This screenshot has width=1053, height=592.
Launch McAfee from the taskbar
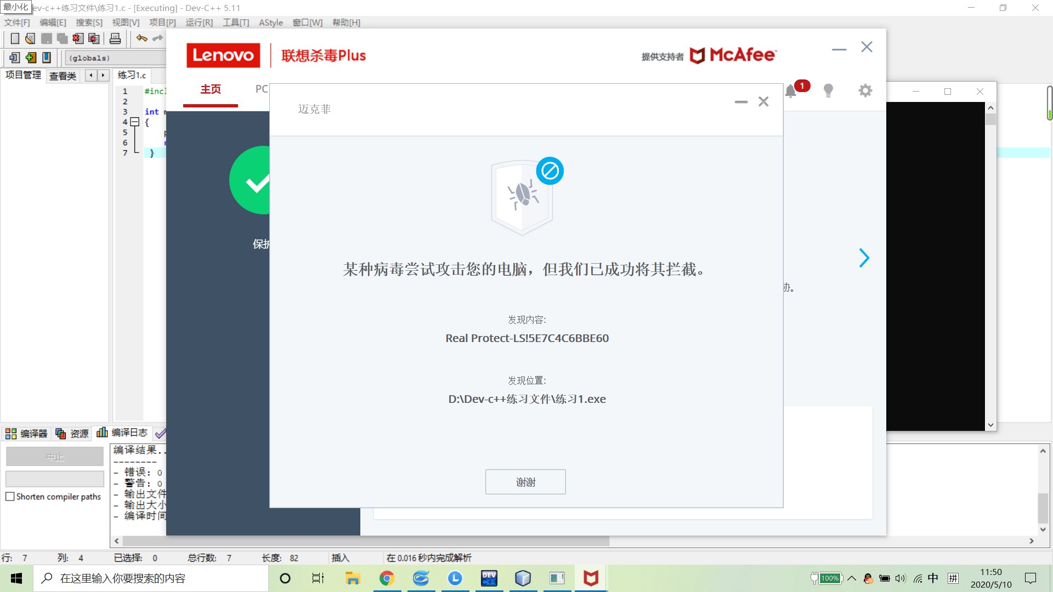[x=590, y=578]
